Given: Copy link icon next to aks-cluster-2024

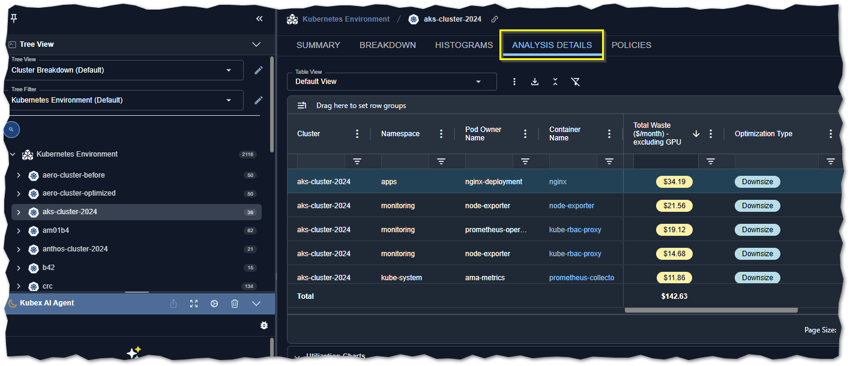Looking at the screenshot, I should point(495,19).
